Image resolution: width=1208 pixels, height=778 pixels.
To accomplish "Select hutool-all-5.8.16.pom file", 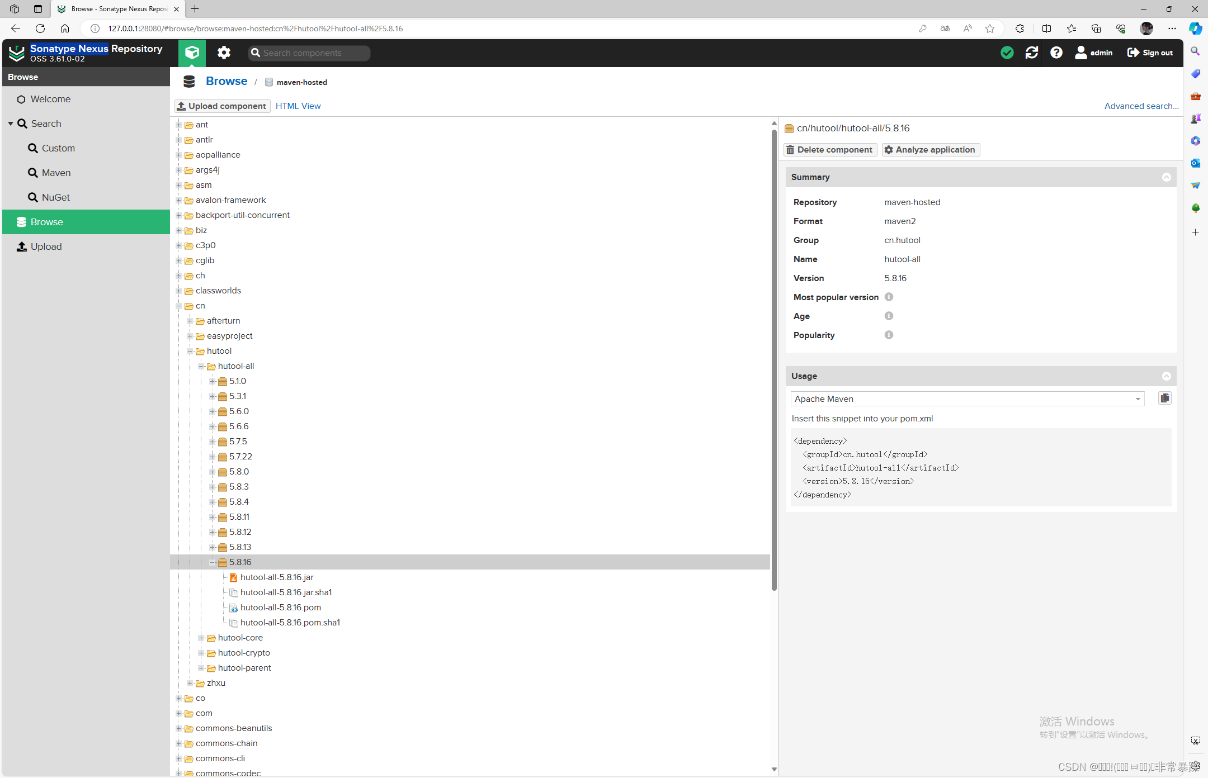I will [x=280, y=607].
